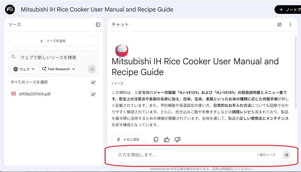Open the ウェブ source type dropdown
This screenshot has width=301, height=172.
click(24, 69)
